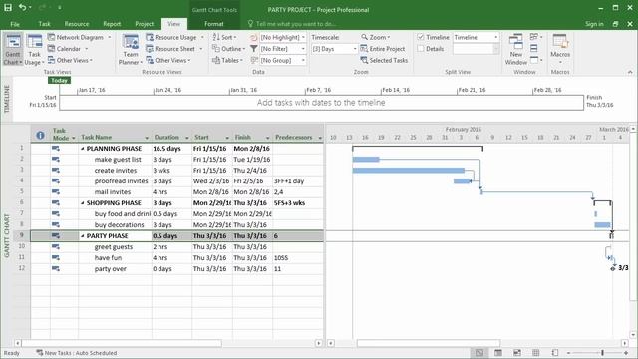Click the Gantt chart horizontal scrollbar

point(428,343)
